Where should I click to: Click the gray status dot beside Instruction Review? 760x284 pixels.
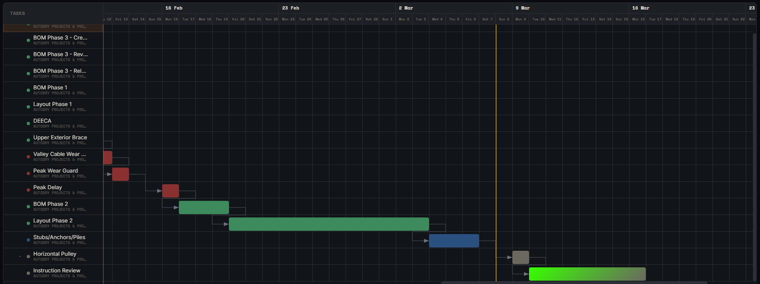click(28, 273)
